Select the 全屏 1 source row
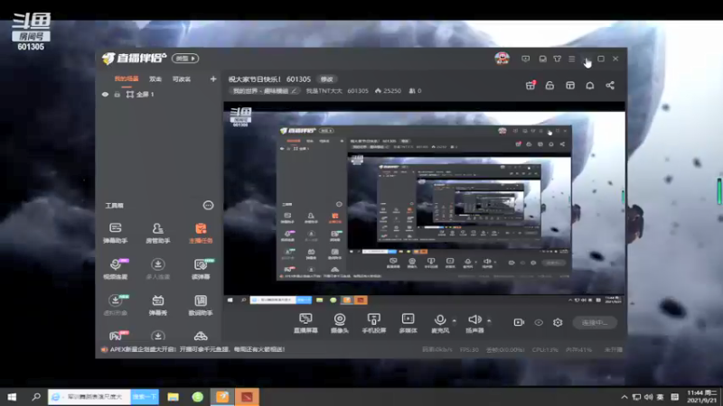The width and height of the screenshot is (723, 406). coord(159,95)
